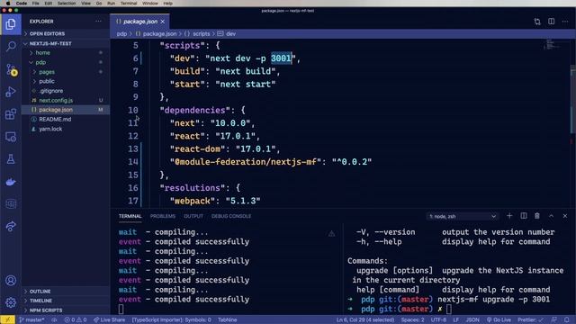The image size is (576, 324).
Task: Close the package.json editor tab
Action: [x=162, y=22]
